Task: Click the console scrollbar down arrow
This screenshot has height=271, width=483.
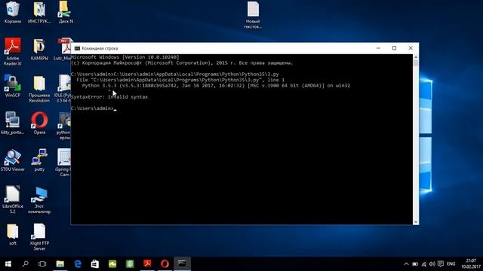Action: (416, 222)
